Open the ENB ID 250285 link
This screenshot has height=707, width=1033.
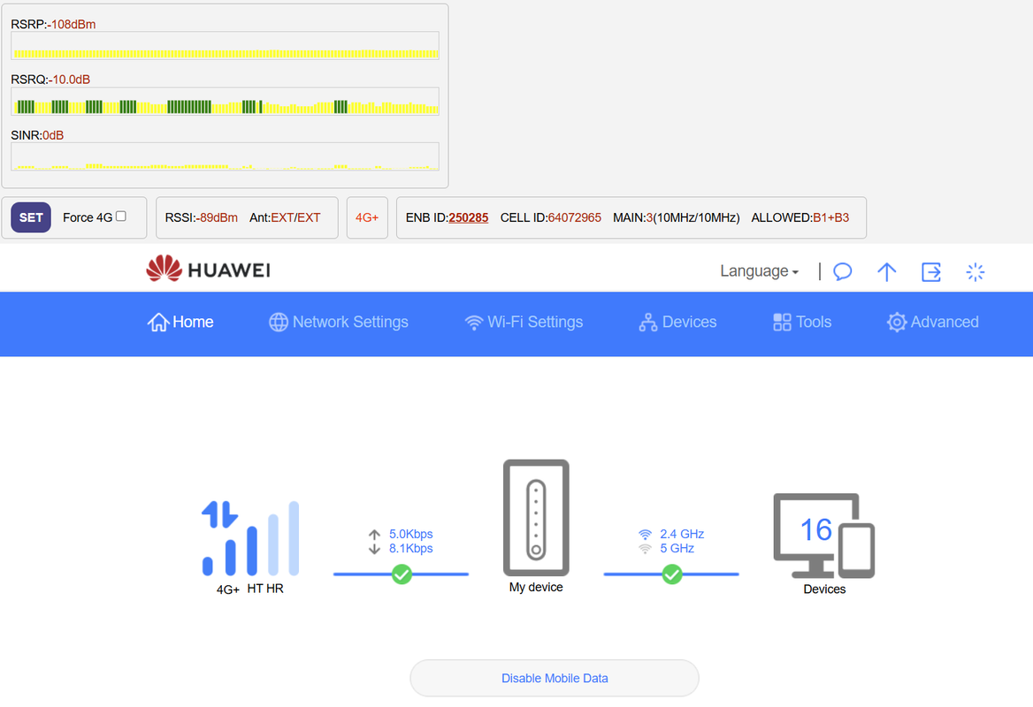coord(469,217)
